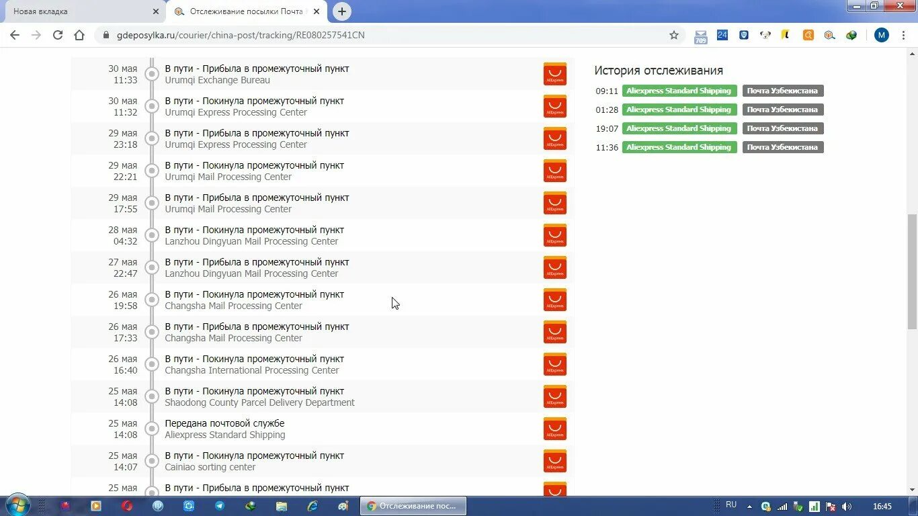Click the timeline dot for 25 мая 14:08 handover
The image size is (918, 516).
pos(153,428)
